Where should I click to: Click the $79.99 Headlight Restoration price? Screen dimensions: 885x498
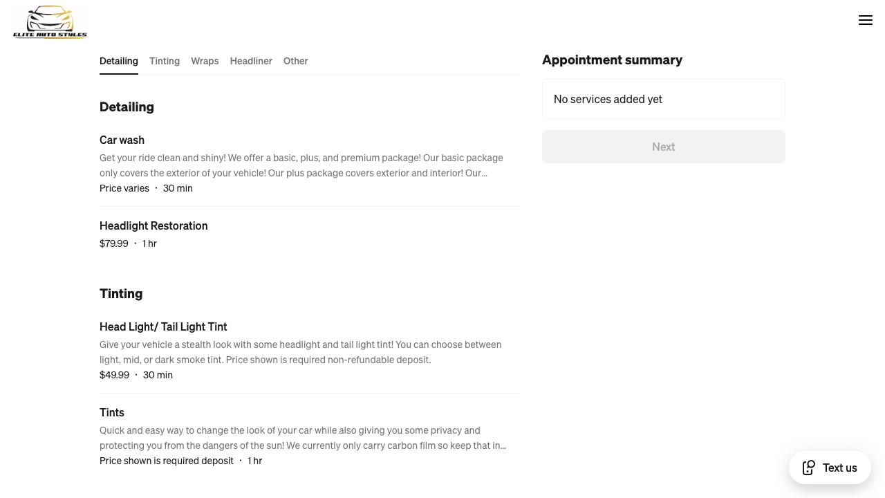(x=114, y=243)
